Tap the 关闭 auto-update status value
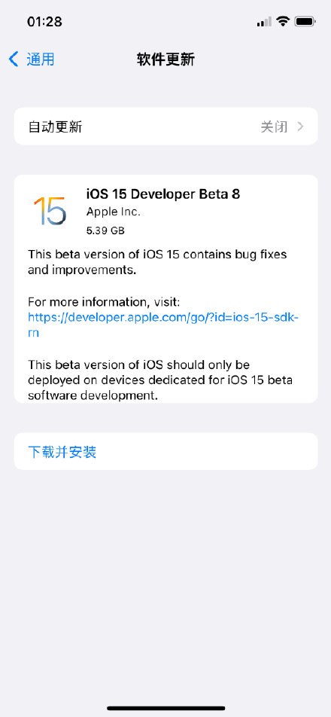The height and width of the screenshot is (717, 331). click(274, 127)
